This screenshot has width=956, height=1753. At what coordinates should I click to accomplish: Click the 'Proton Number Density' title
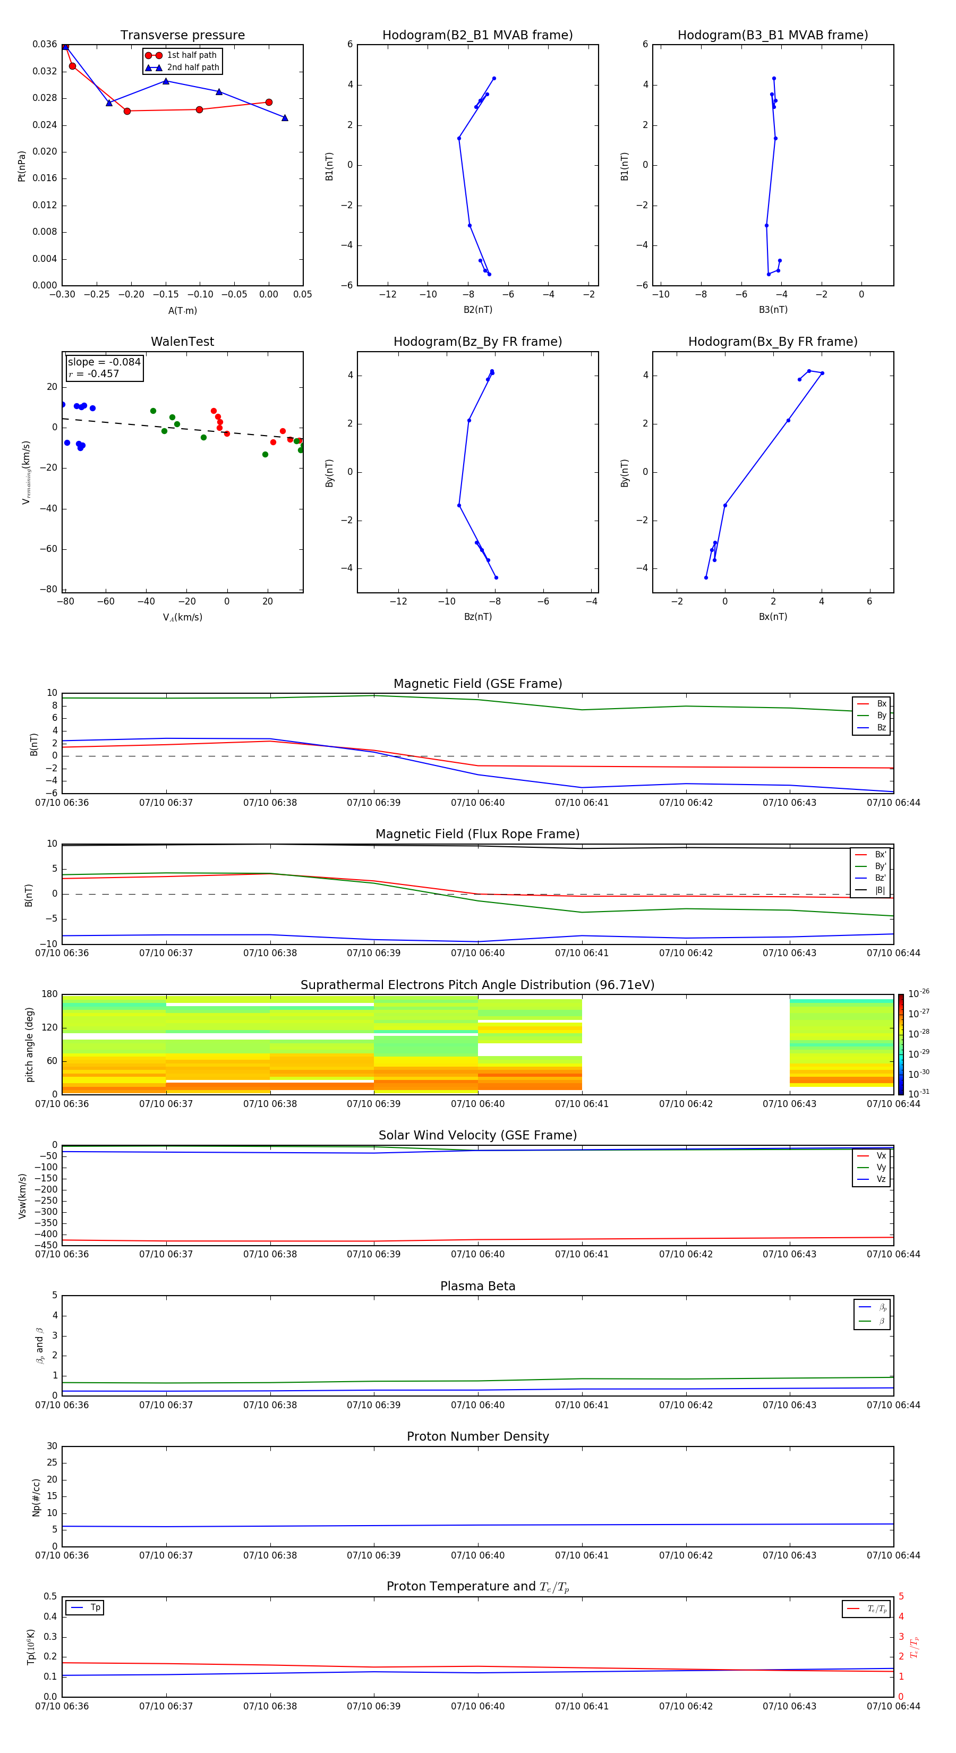pos(477,1436)
